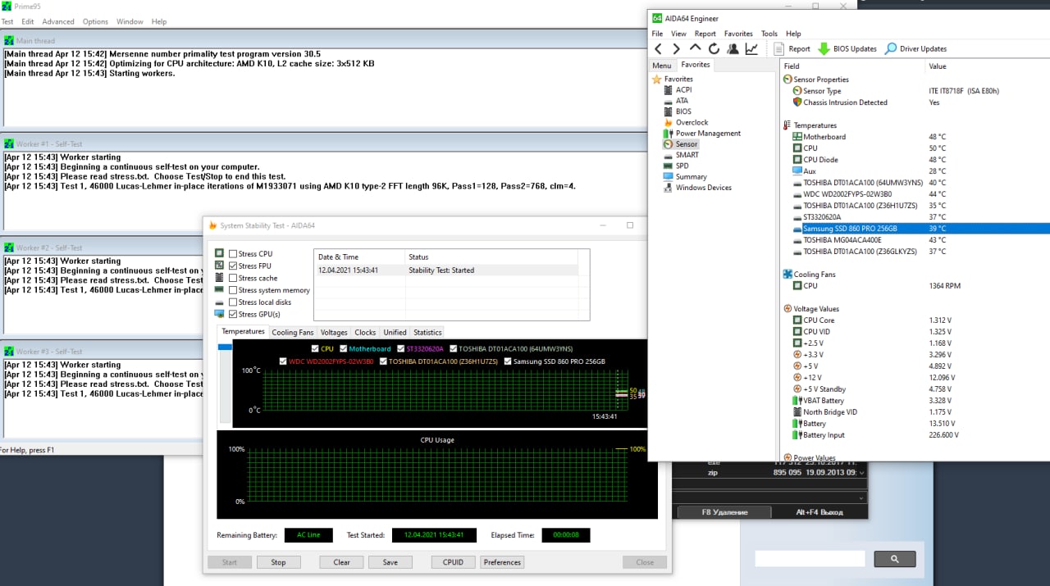The height and width of the screenshot is (586, 1050).
Task: Open Summary in the favorites tree
Action: pyautogui.click(x=691, y=176)
